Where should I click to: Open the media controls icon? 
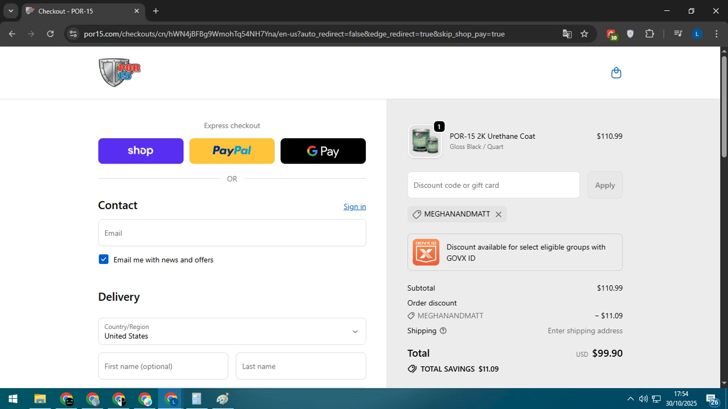coord(678,34)
